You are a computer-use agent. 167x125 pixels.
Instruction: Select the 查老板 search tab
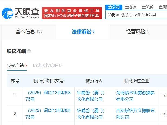(x=130, y=7)
